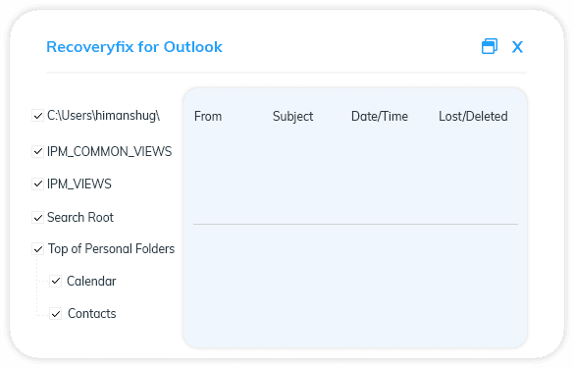The height and width of the screenshot is (368, 574).
Task: Uncheck the Search Root checkbox
Action: pos(37,218)
